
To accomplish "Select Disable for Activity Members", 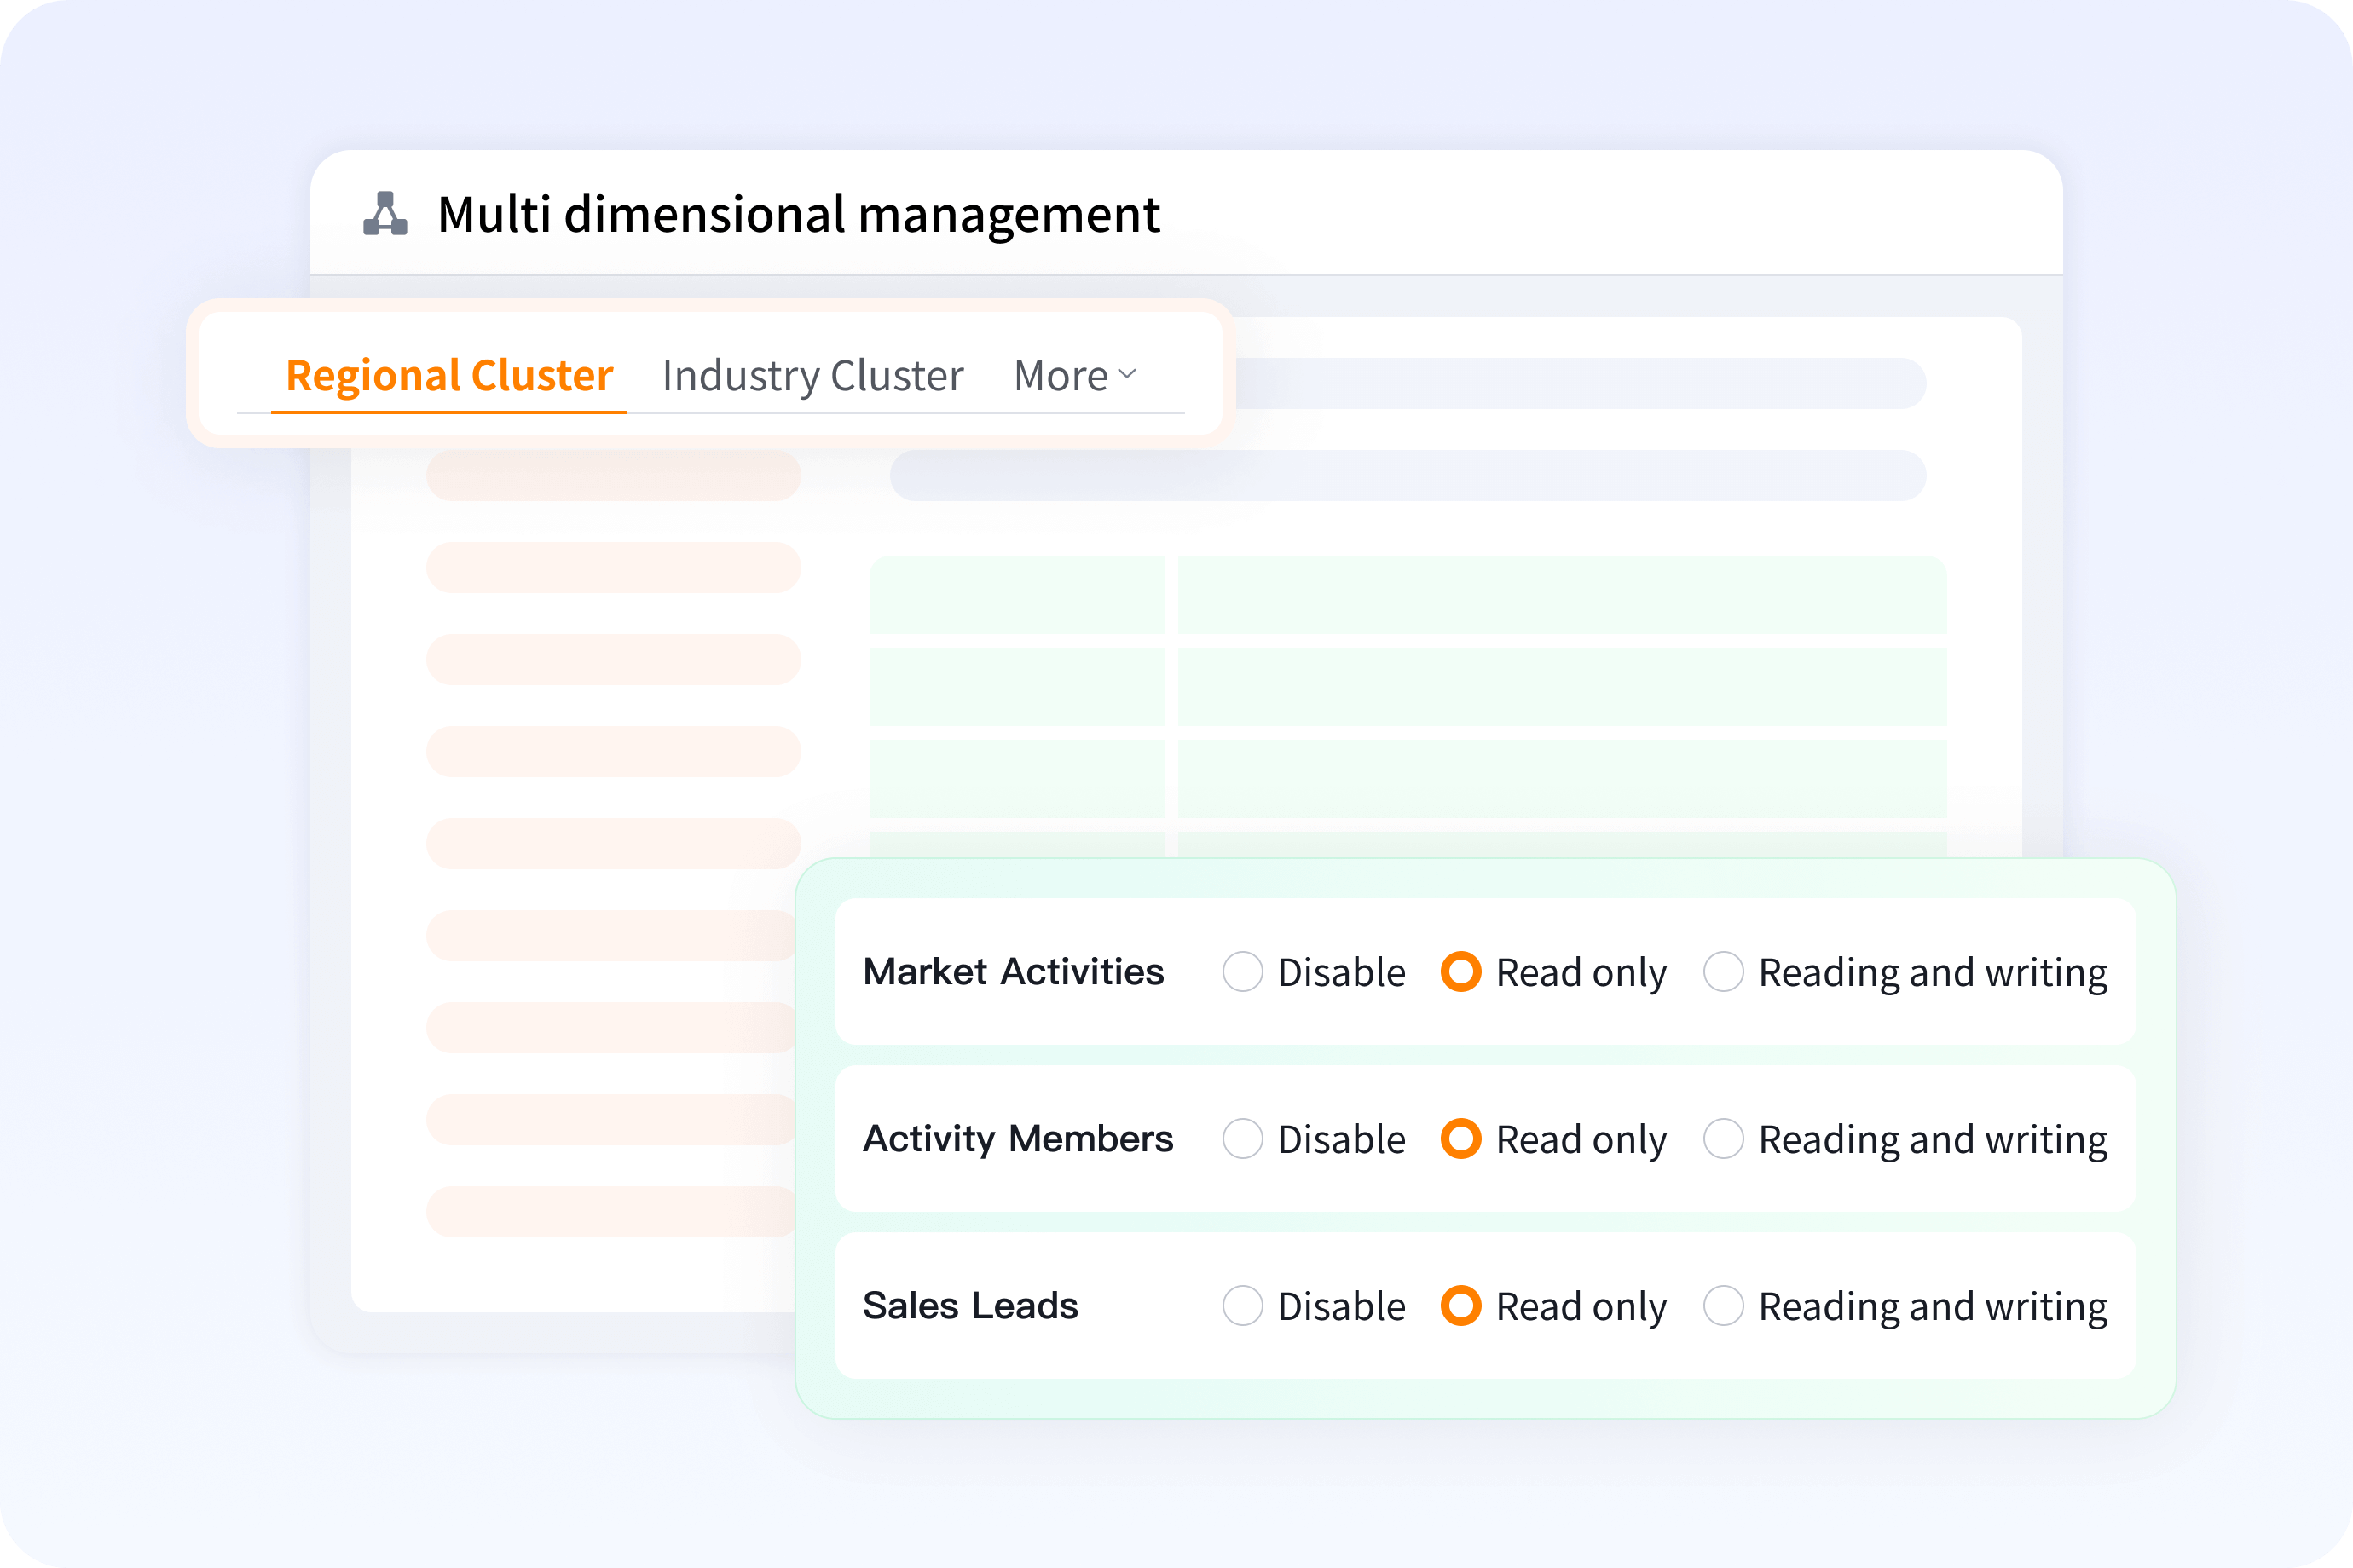I will pos(1242,1139).
